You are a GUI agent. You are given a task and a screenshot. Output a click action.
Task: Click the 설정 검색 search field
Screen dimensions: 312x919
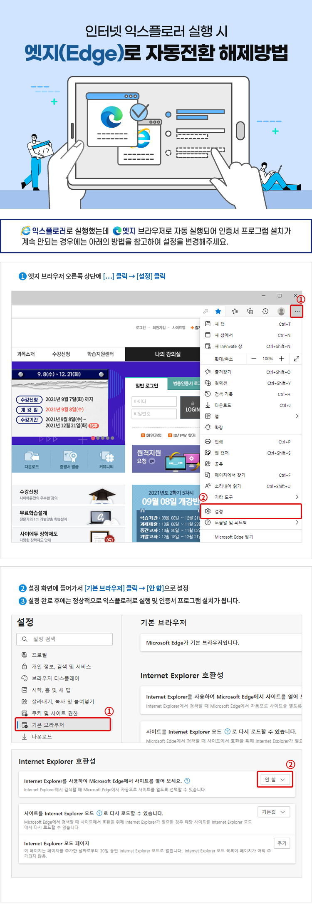(64, 639)
